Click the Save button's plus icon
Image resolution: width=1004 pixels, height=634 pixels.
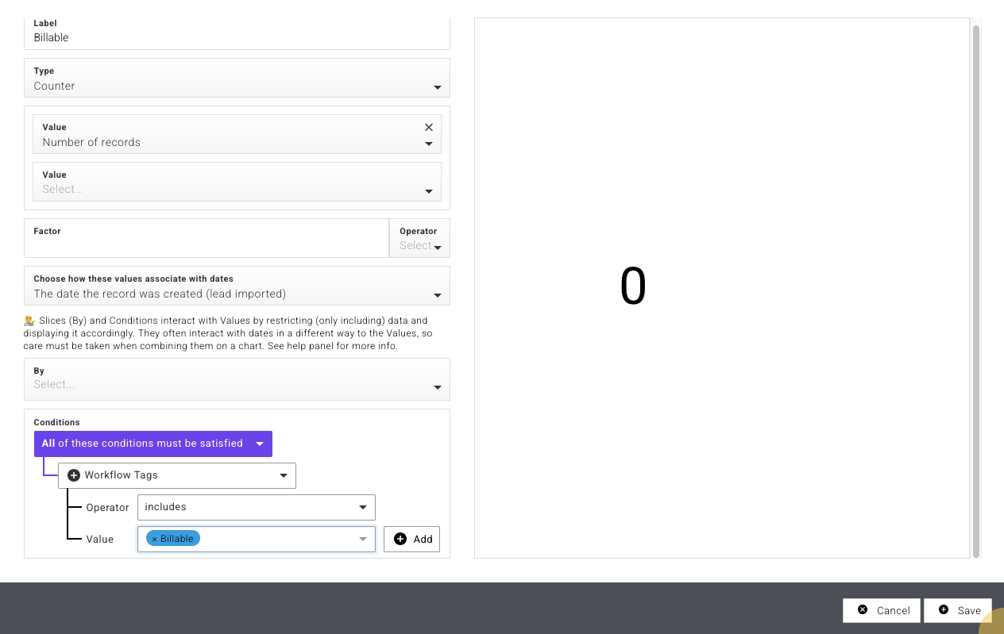tap(944, 610)
